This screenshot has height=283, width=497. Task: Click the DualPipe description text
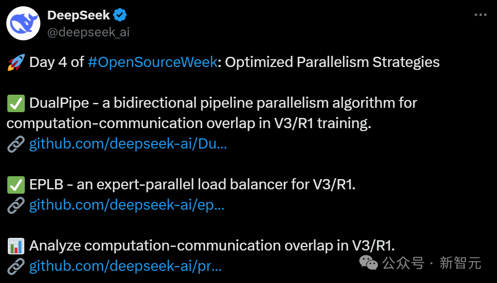point(212,113)
